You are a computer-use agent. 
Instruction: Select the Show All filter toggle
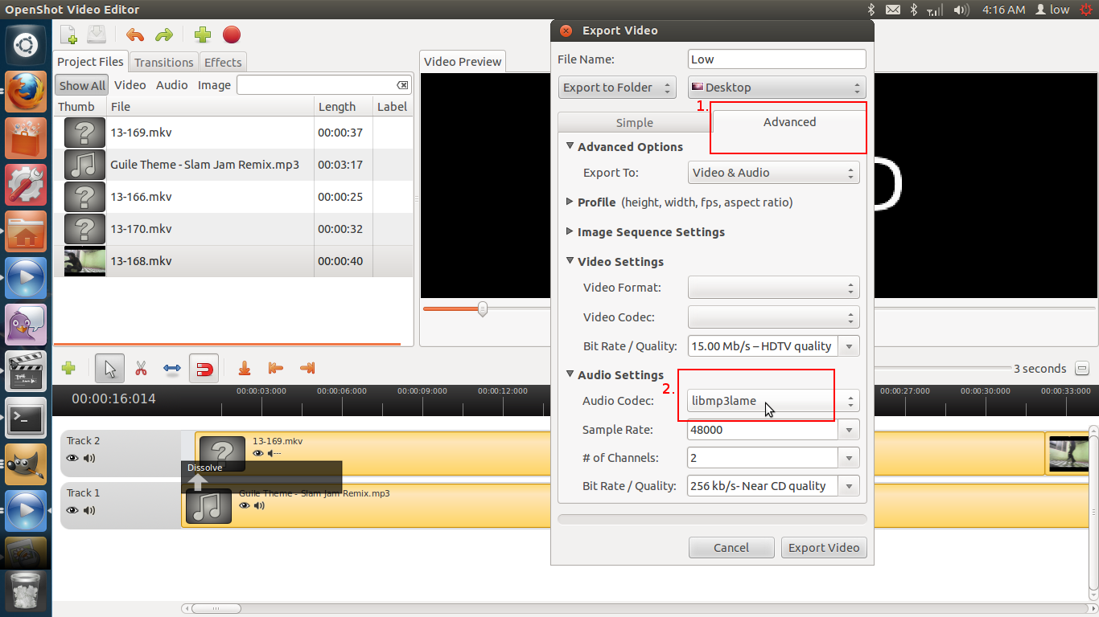[82, 85]
